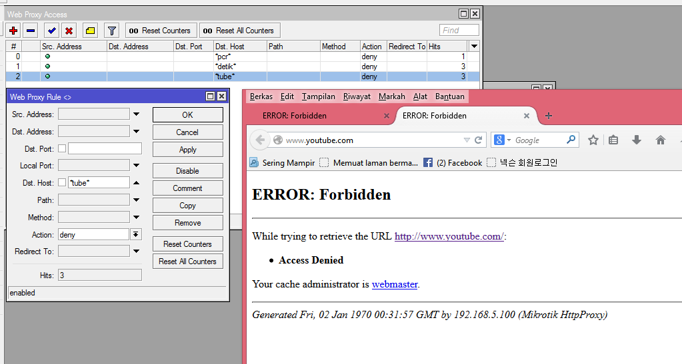Toggle Dst. Host negate checkbox
This screenshot has width=682, height=364.
(x=62, y=182)
